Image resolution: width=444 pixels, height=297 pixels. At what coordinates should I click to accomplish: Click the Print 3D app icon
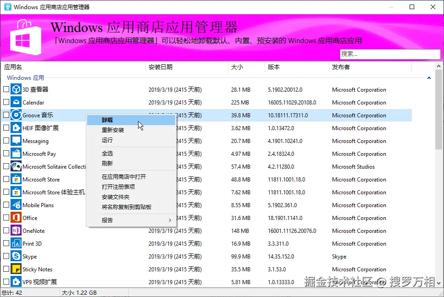(16, 243)
